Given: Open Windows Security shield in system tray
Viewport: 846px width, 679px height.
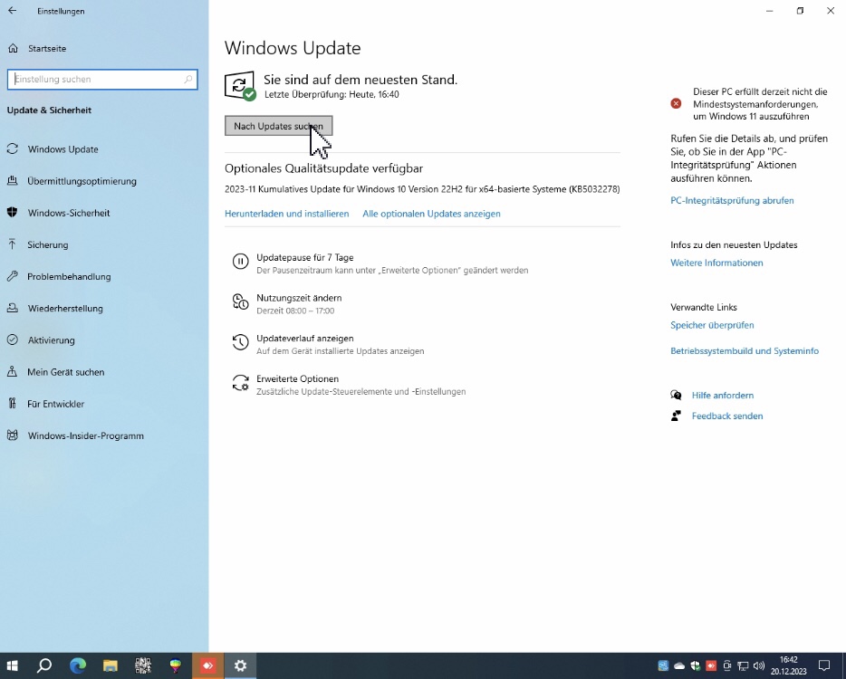Looking at the screenshot, I should click(x=696, y=666).
